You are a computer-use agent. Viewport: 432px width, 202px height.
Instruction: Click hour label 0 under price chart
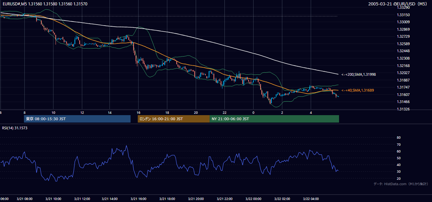click(x=253, y=112)
